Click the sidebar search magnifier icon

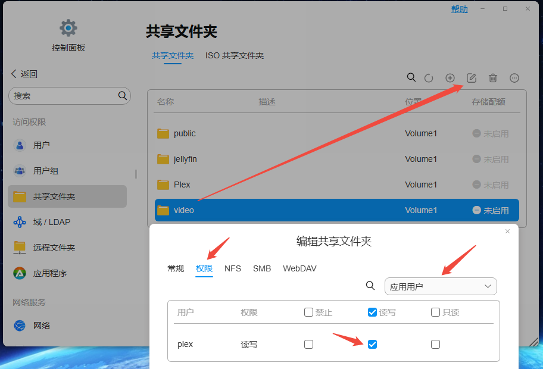click(122, 96)
